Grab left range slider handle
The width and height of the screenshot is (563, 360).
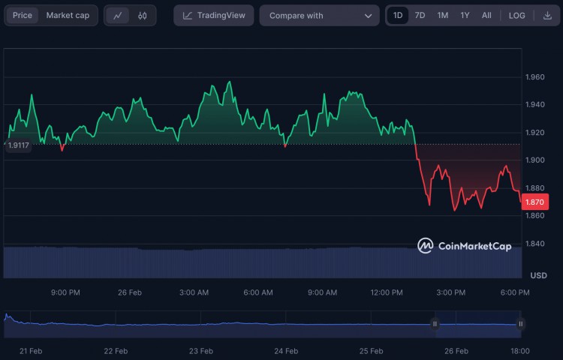[435, 324]
